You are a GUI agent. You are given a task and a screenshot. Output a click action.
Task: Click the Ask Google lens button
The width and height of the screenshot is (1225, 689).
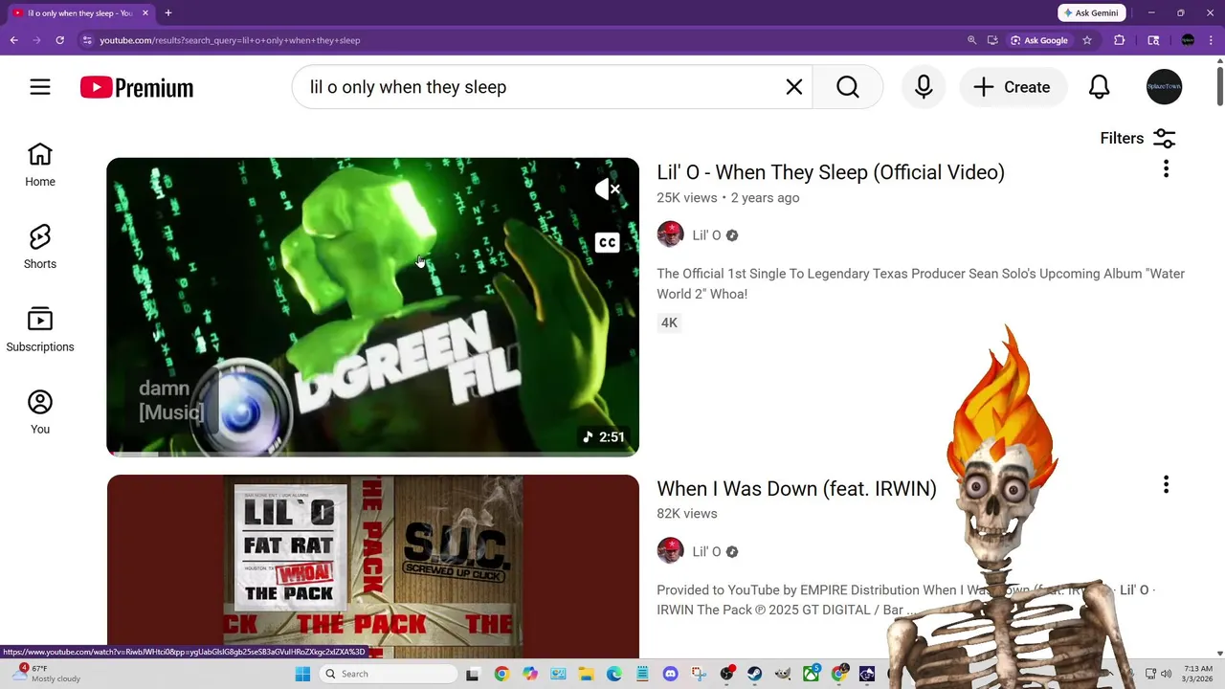[1039, 40]
